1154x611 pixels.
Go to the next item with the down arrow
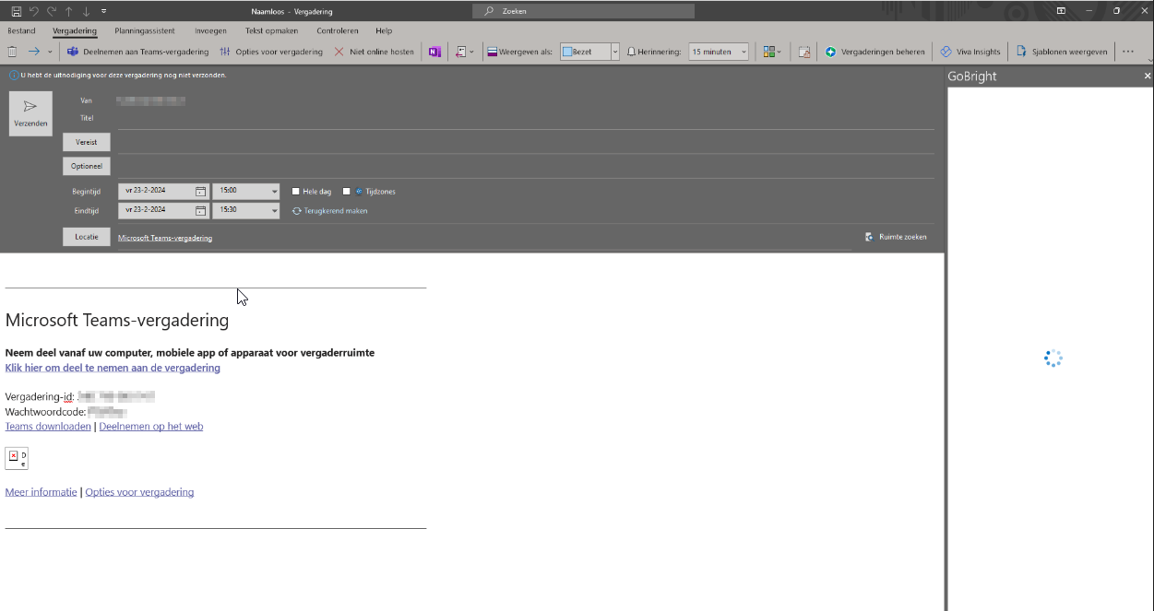(x=86, y=11)
